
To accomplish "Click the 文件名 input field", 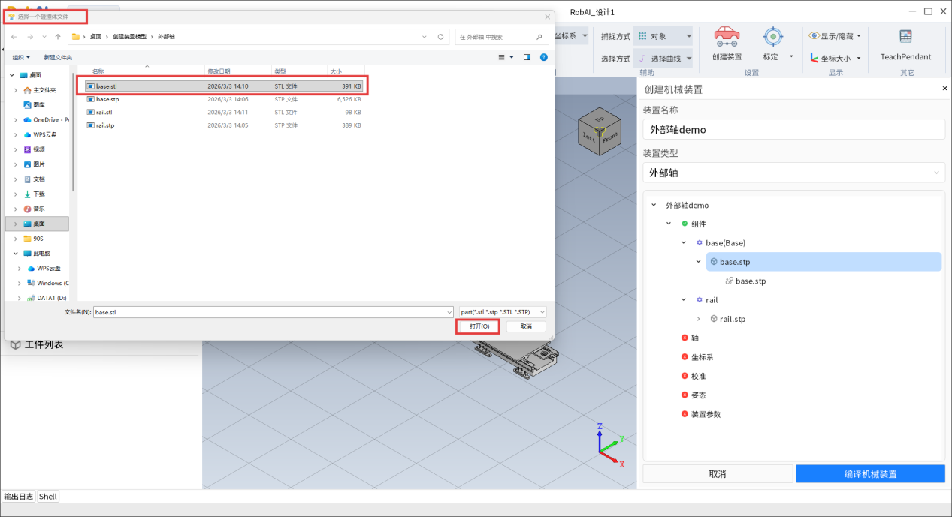I will 271,311.
